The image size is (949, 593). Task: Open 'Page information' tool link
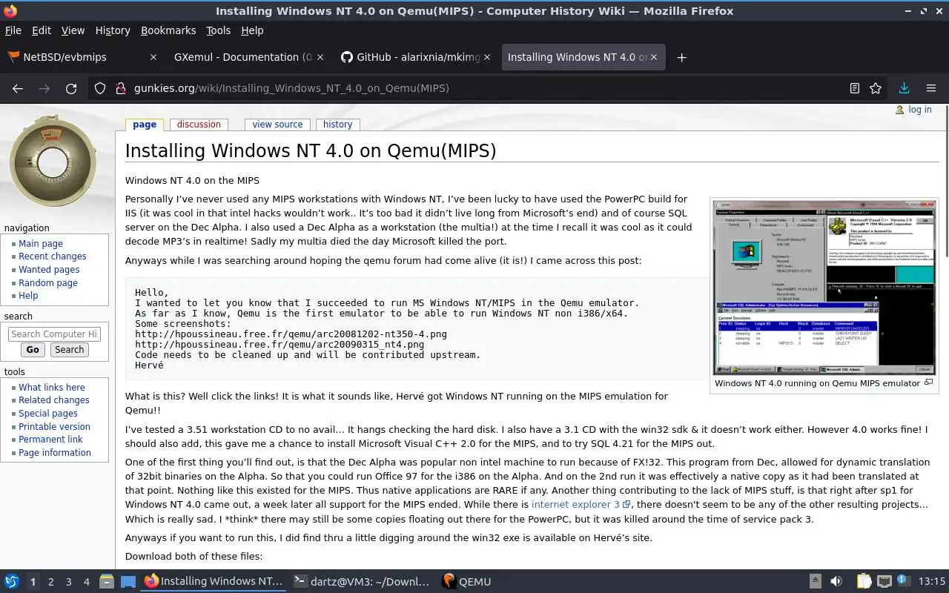55,453
